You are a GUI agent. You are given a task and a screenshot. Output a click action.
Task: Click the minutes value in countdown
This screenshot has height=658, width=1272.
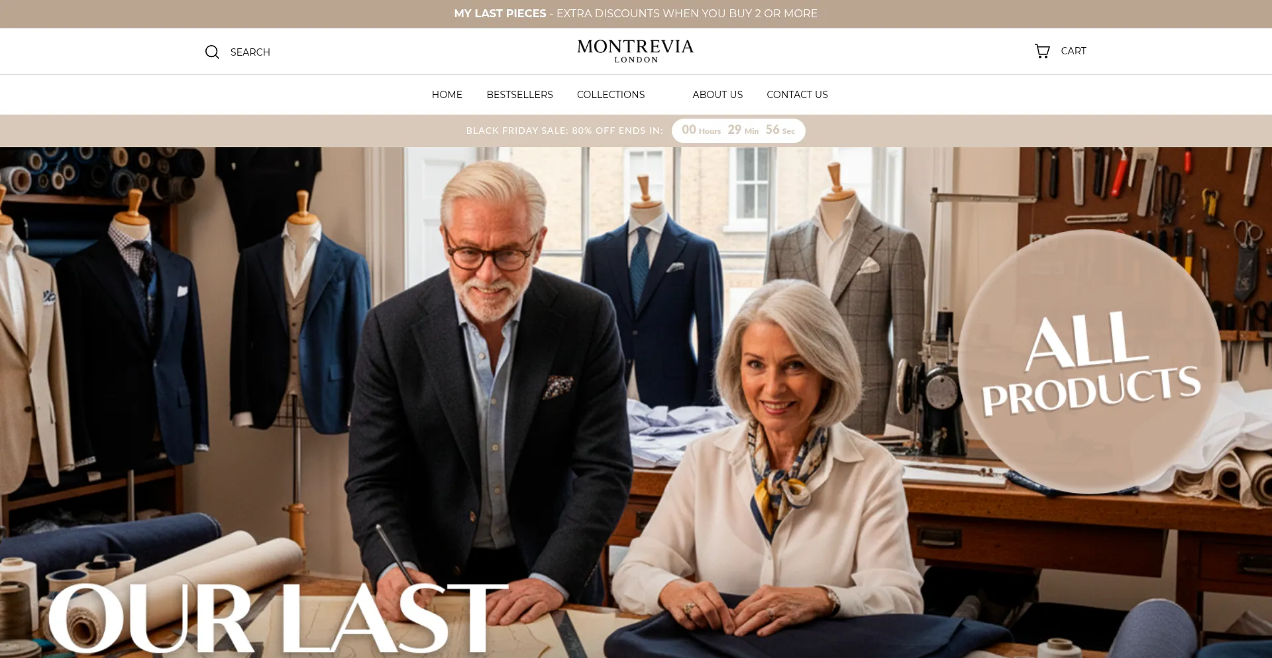(734, 130)
